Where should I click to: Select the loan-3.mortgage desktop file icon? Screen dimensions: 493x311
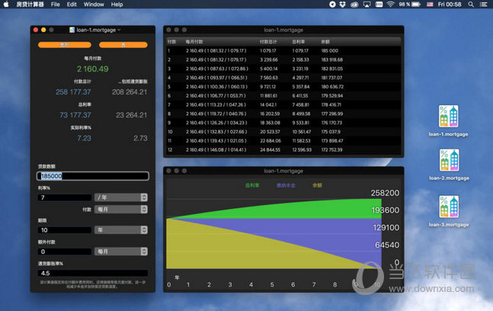click(449, 207)
